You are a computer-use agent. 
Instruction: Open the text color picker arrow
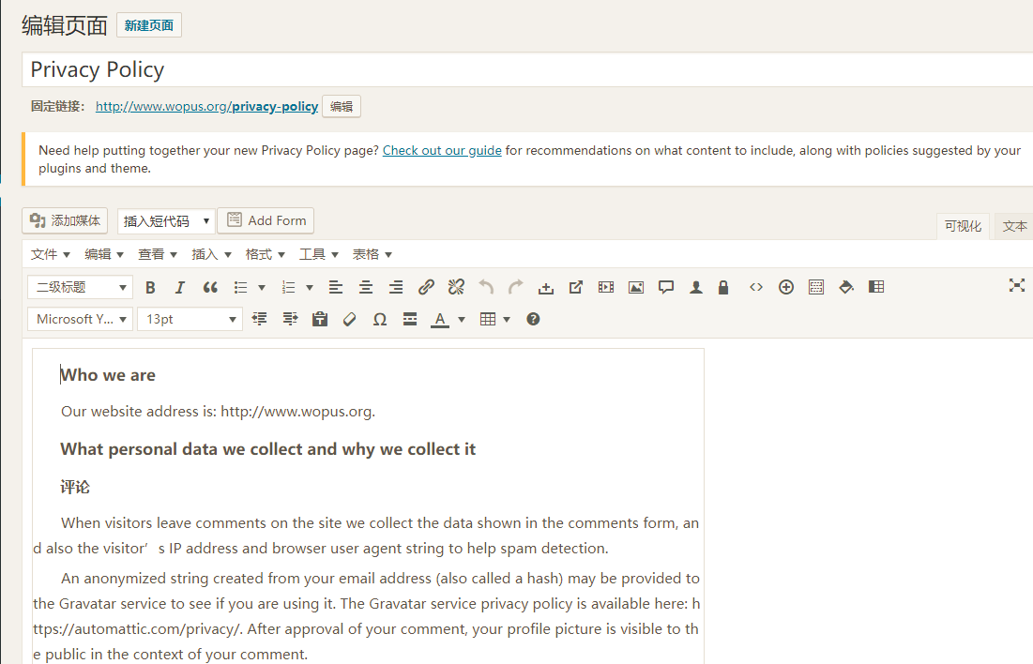[462, 319]
